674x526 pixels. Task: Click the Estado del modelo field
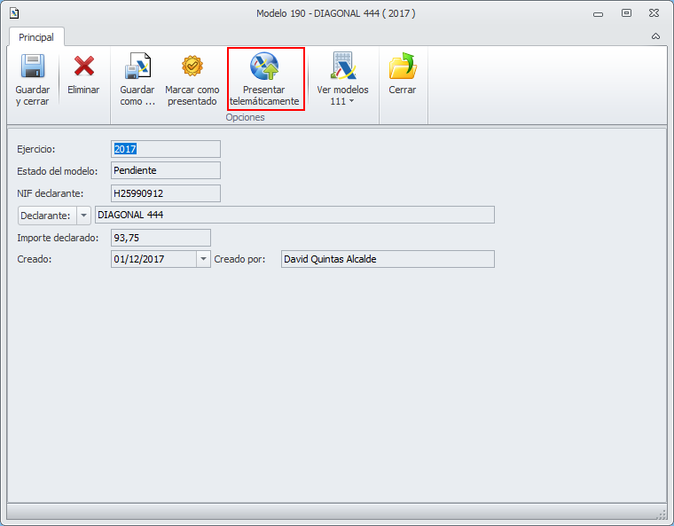point(166,170)
